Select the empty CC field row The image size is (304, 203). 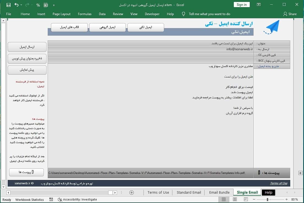(151, 55)
